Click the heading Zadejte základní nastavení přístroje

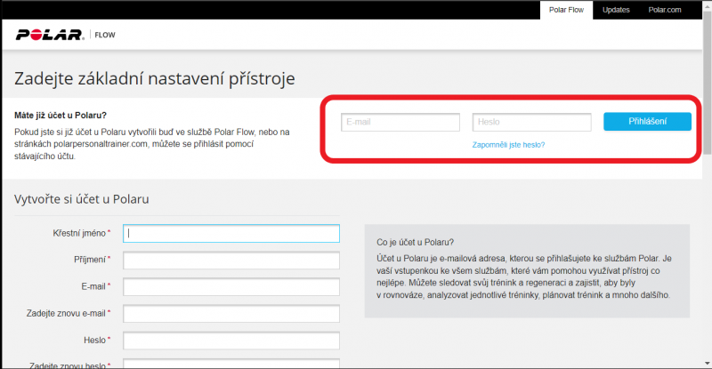[154, 78]
